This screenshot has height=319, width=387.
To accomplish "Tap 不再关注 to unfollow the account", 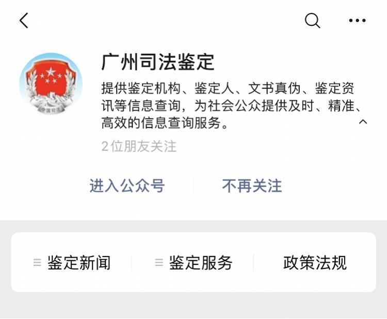I will 252,186.
